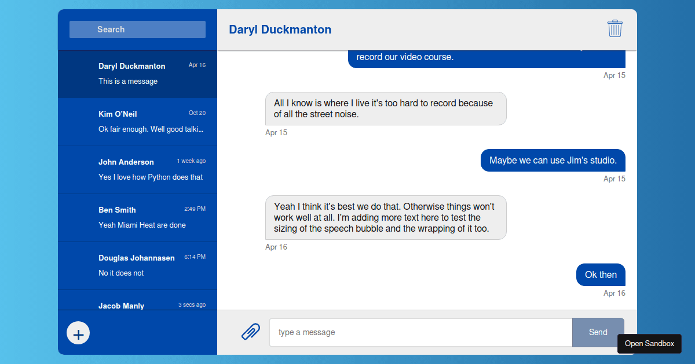Viewport: 695px width, 364px height.
Task: Click the Search box in the sidebar
Action: [x=137, y=29]
